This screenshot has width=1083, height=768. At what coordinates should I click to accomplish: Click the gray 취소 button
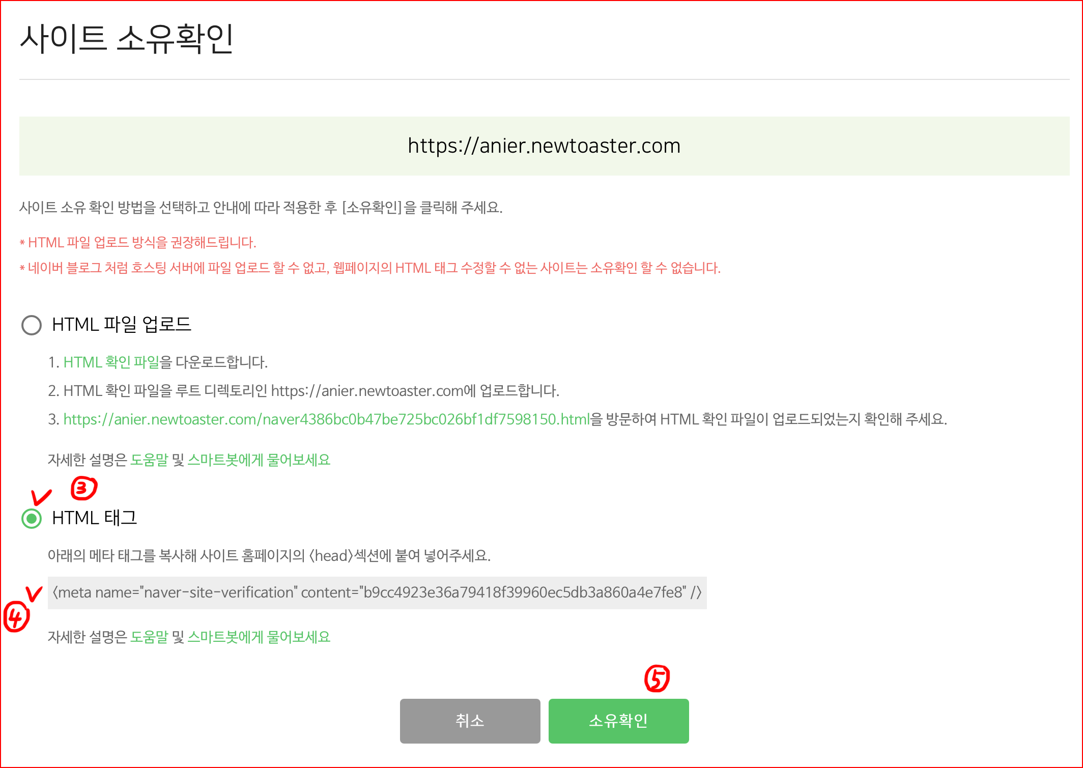coord(470,721)
